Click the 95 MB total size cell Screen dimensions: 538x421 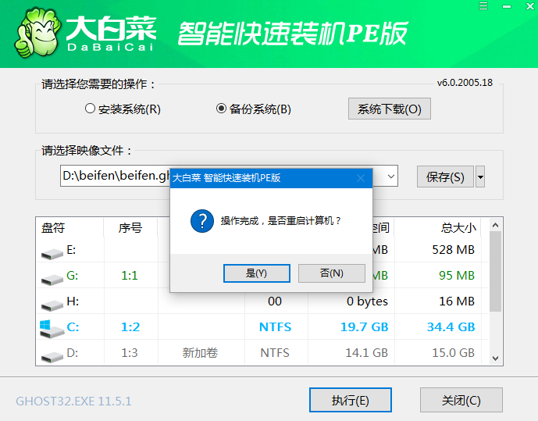pyautogui.click(x=457, y=275)
